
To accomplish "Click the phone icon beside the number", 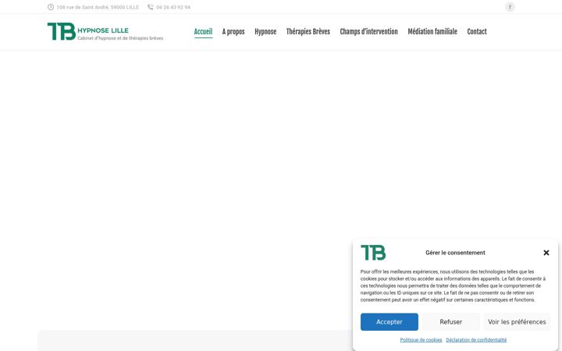I will (x=151, y=7).
